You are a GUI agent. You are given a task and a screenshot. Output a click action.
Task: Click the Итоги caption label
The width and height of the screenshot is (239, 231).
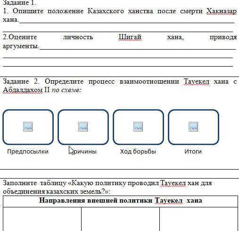(193, 152)
